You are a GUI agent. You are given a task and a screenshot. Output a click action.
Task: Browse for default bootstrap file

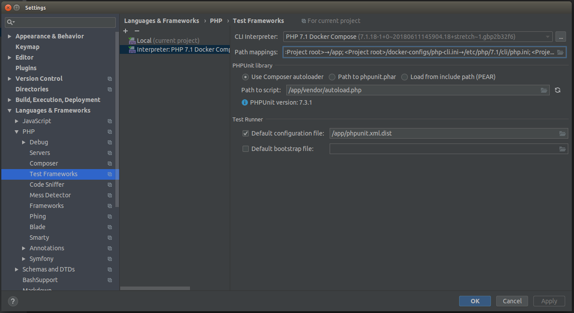pyautogui.click(x=563, y=149)
